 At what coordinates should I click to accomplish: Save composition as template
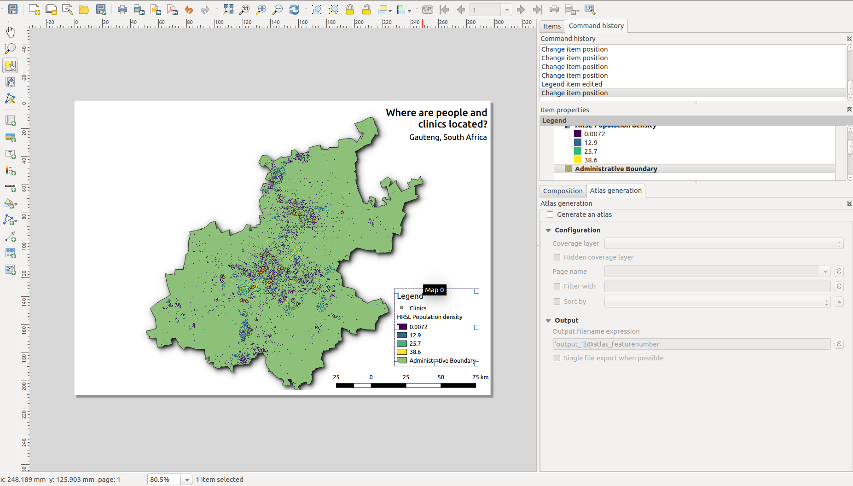[101, 9]
